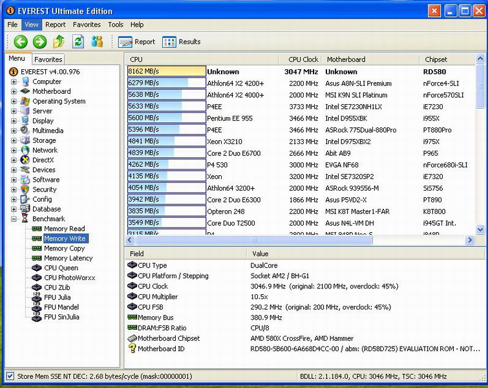Switch to the Menu tab

tap(17, 58)
